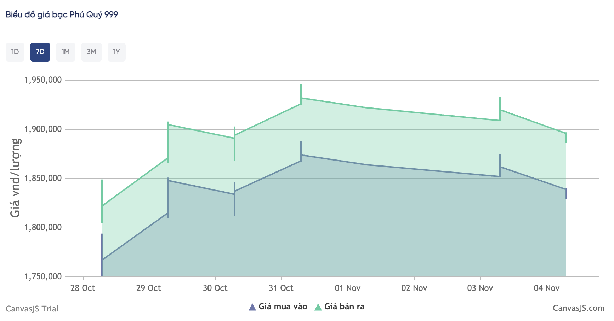Switch to the 7D time range

point(40,52)
